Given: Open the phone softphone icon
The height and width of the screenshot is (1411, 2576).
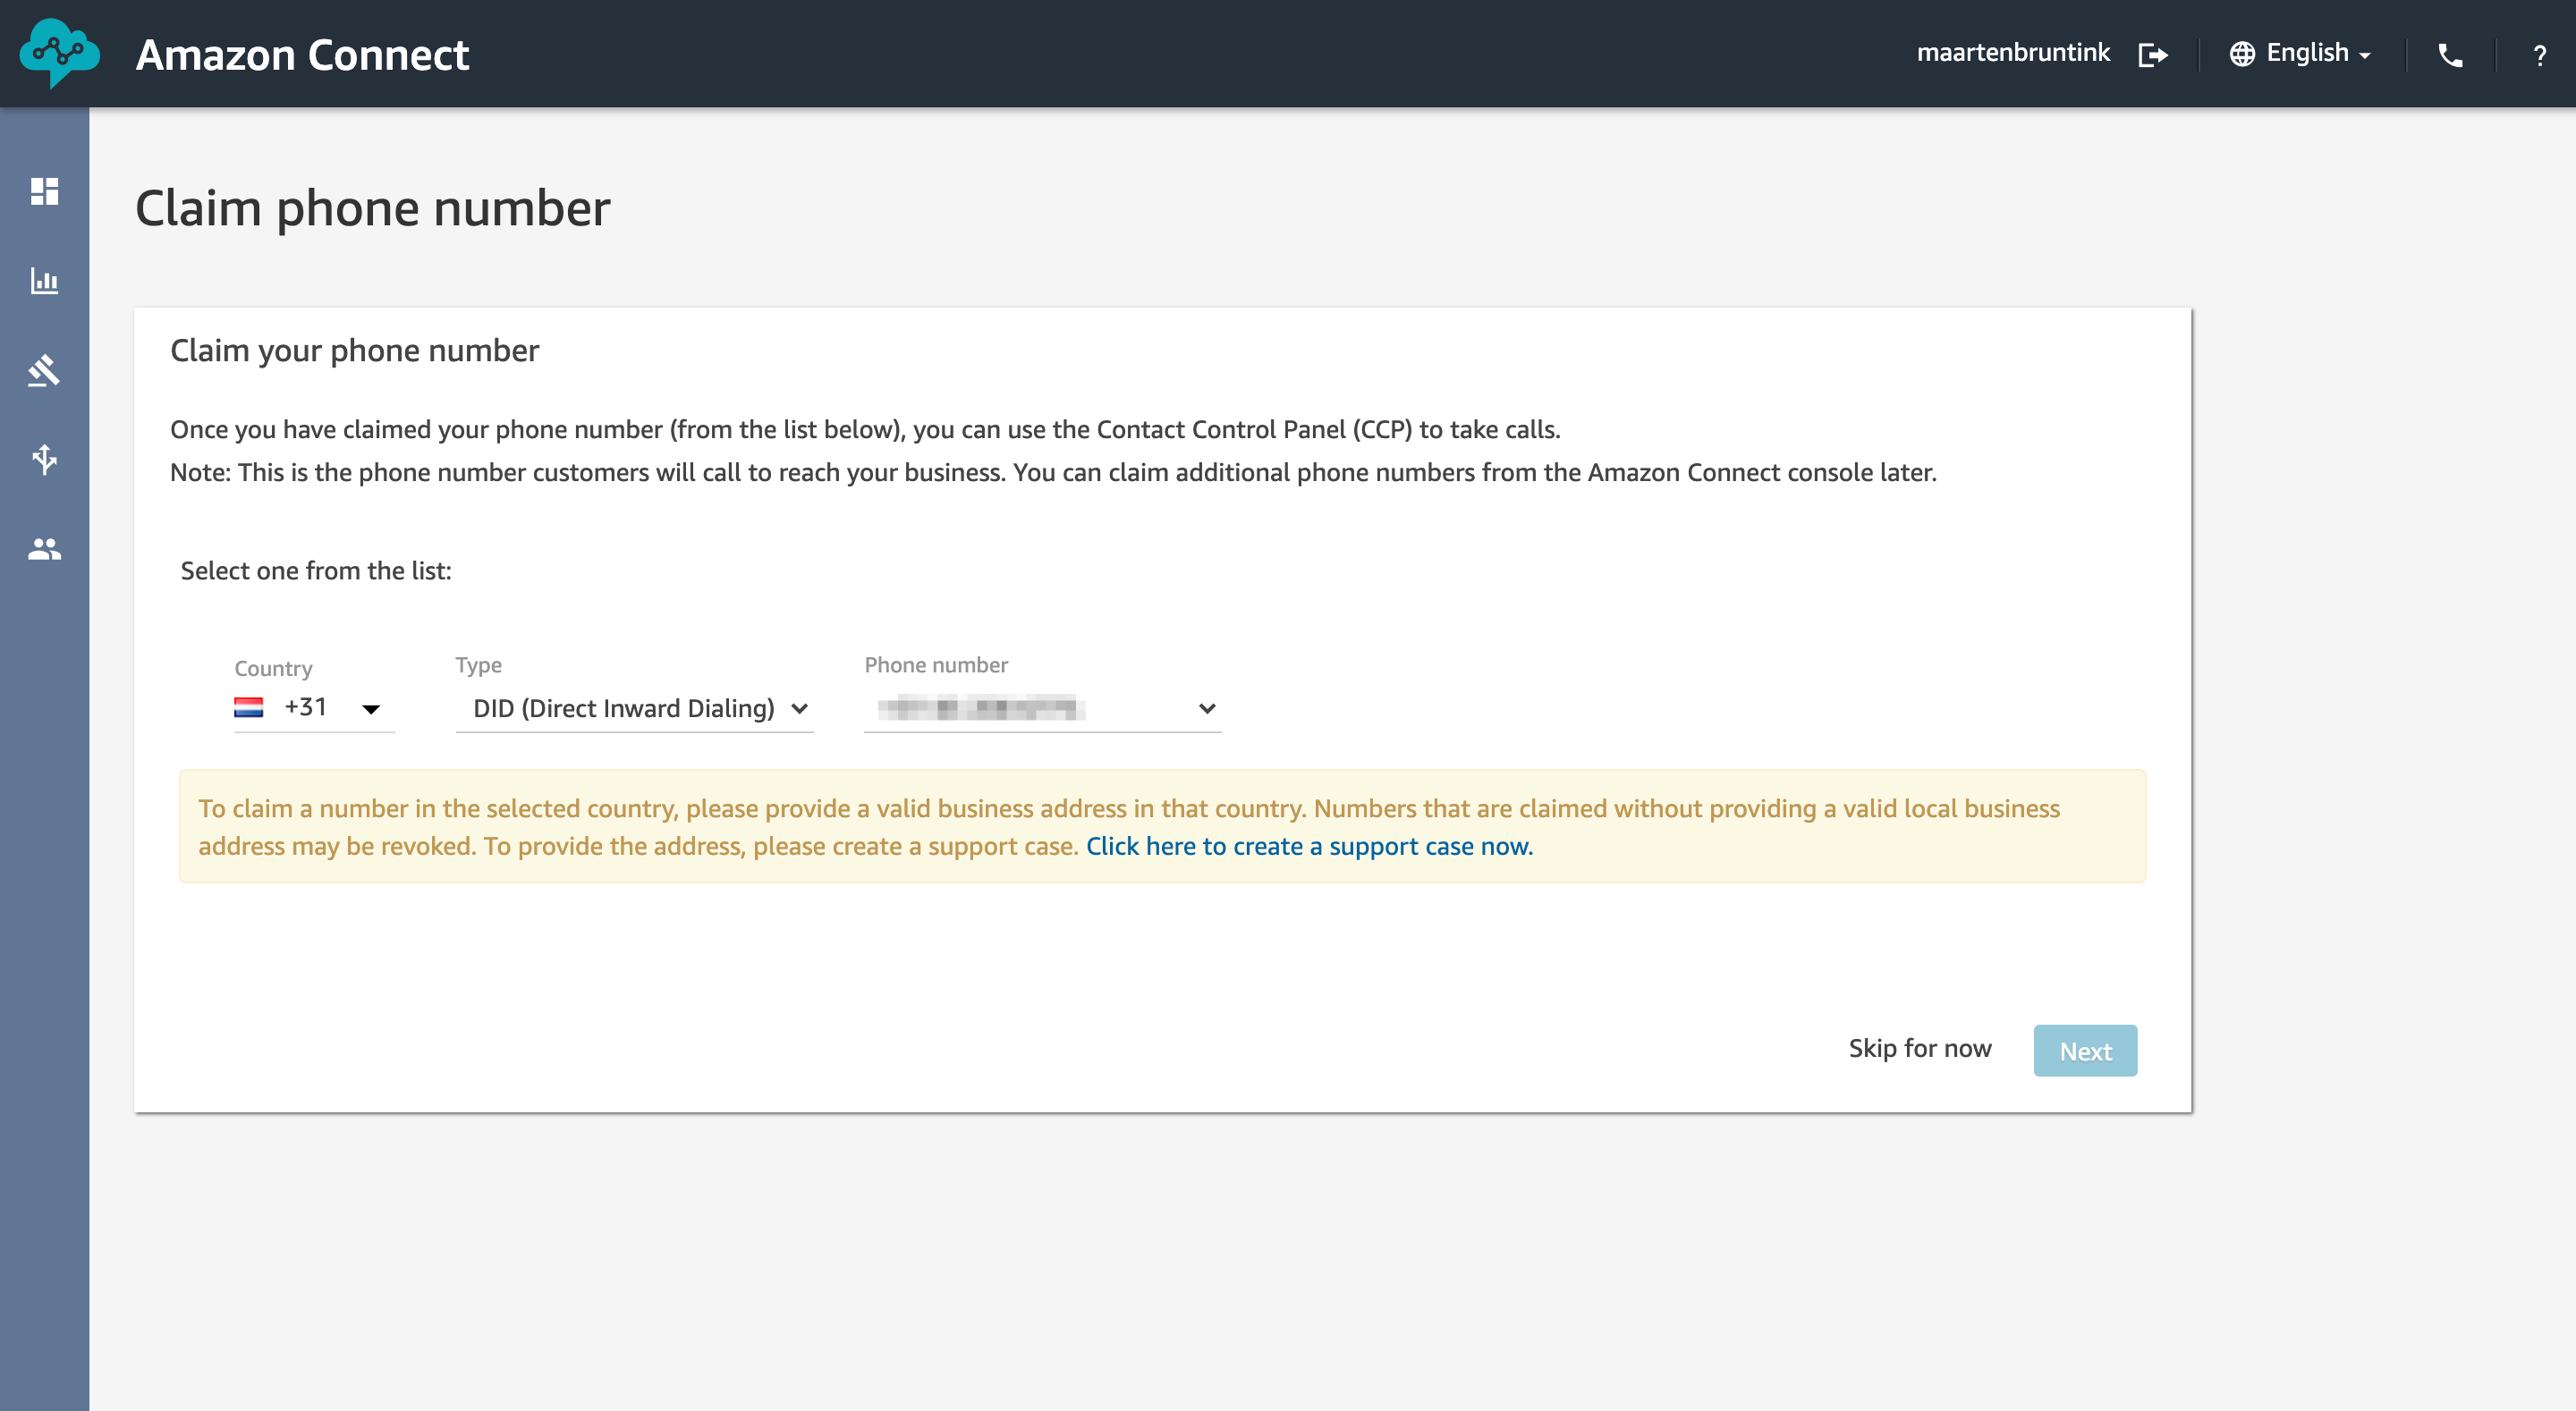Looking at the screenshot, I should [2450, 55].
